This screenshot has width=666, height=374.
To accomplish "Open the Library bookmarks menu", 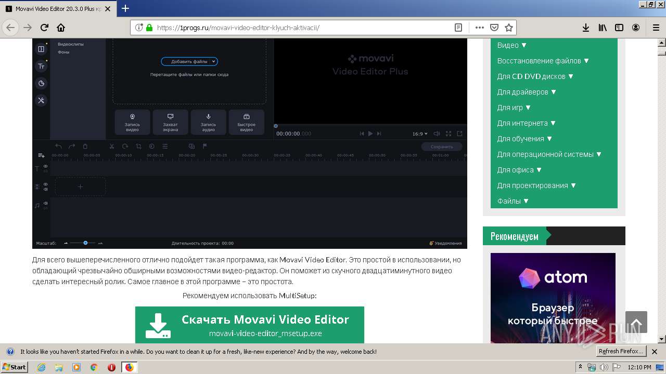I will coord(603,28).
